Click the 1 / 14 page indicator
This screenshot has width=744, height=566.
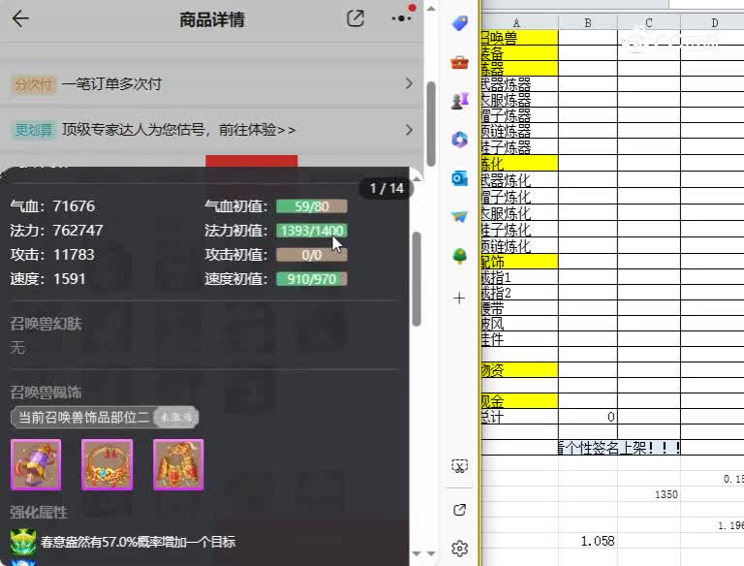pyautogui.click(x=387, y=189)
